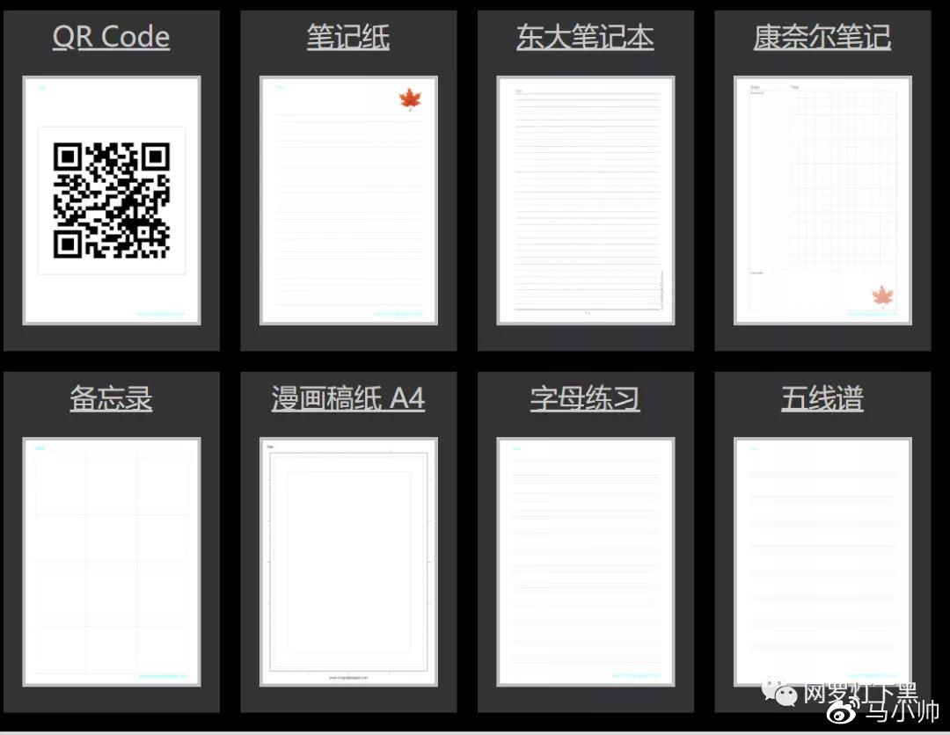The height and width of the screenshot is (735, 950).
Task: Select the 漫画稿纸 A4 paper thumbnail
Action: tap(348, 562)
